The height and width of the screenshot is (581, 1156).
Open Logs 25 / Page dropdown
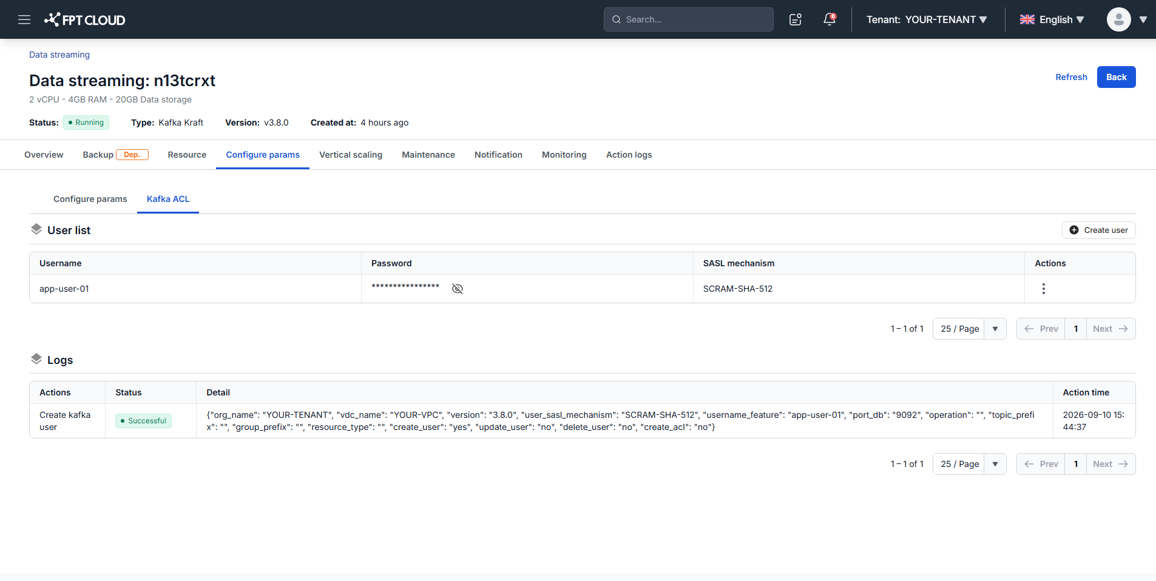tap(970, 464)
